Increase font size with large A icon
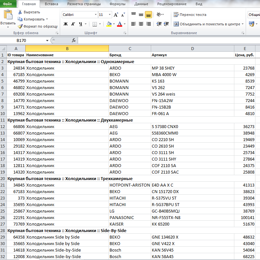The width and height of the screenshot is (260, 260). pyautogui.click(x=116, y=15)
